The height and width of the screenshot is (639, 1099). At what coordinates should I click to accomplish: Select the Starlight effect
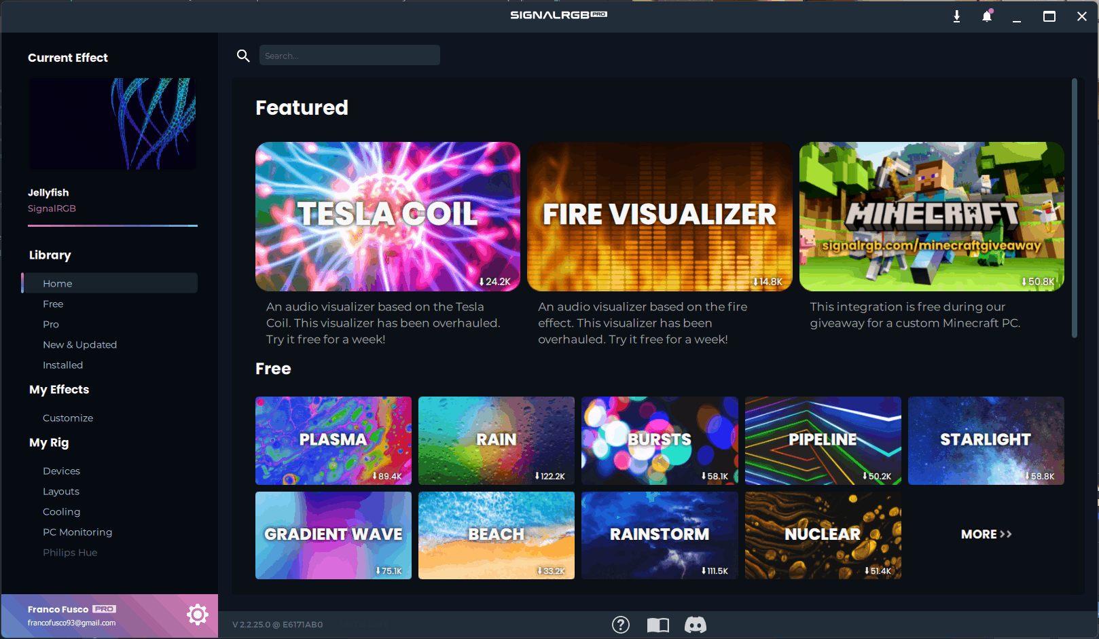[986, 440]
